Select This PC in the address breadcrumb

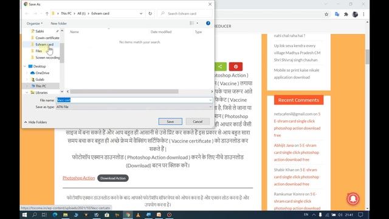click(x=66, y=13)
